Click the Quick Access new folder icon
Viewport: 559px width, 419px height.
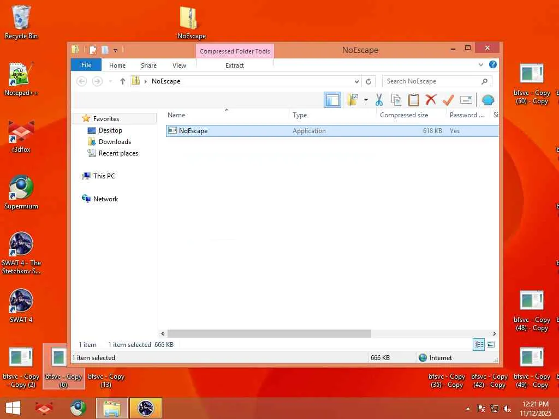coord(105,50)
